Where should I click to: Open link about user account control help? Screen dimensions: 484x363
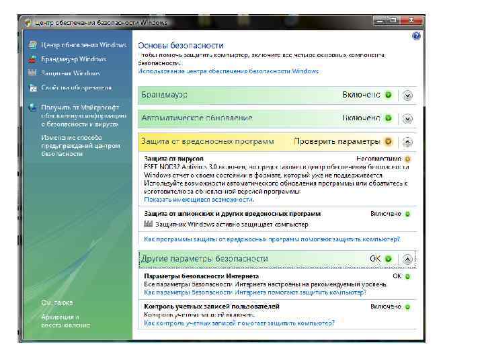point(239,323)
